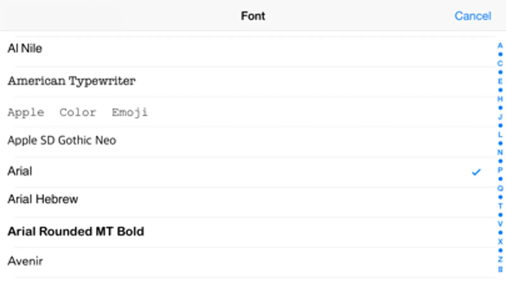Screen dimensions: 506x284
Task: Jump to letter C in index
Action: pyautogui.click(x=500, y=63)
